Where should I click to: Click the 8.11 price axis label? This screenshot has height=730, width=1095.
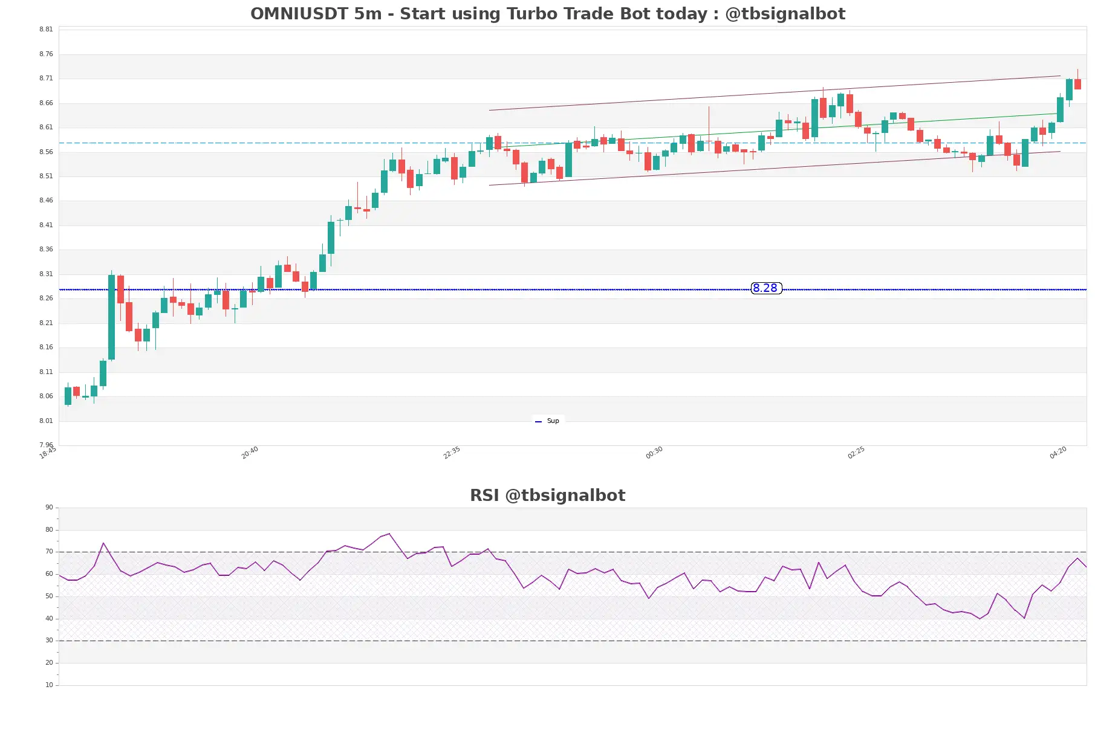(x=46, y=372)
